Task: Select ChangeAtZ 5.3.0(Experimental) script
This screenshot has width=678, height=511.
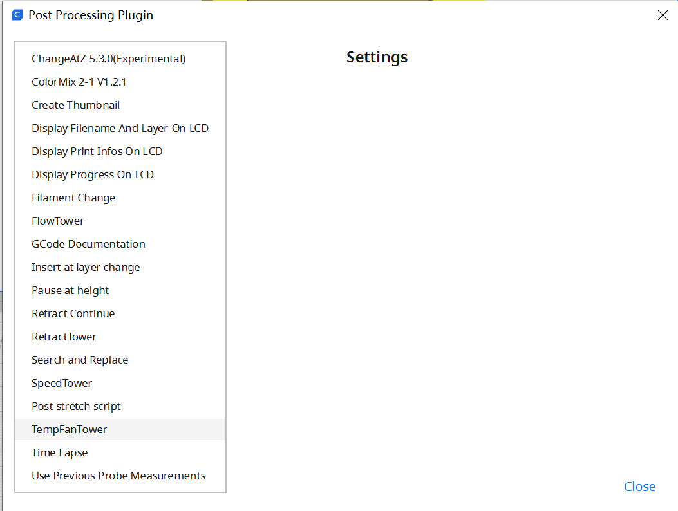Action: 120,59
